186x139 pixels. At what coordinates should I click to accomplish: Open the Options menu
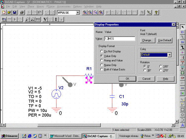click(x=77, y=6)
